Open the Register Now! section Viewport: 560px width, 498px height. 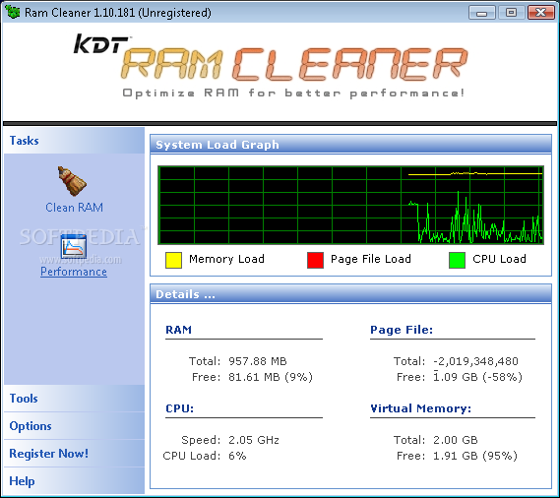point(74,454)
